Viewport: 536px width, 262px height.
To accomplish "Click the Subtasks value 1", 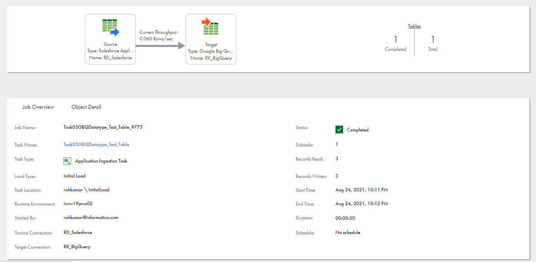I will (337, 144).
